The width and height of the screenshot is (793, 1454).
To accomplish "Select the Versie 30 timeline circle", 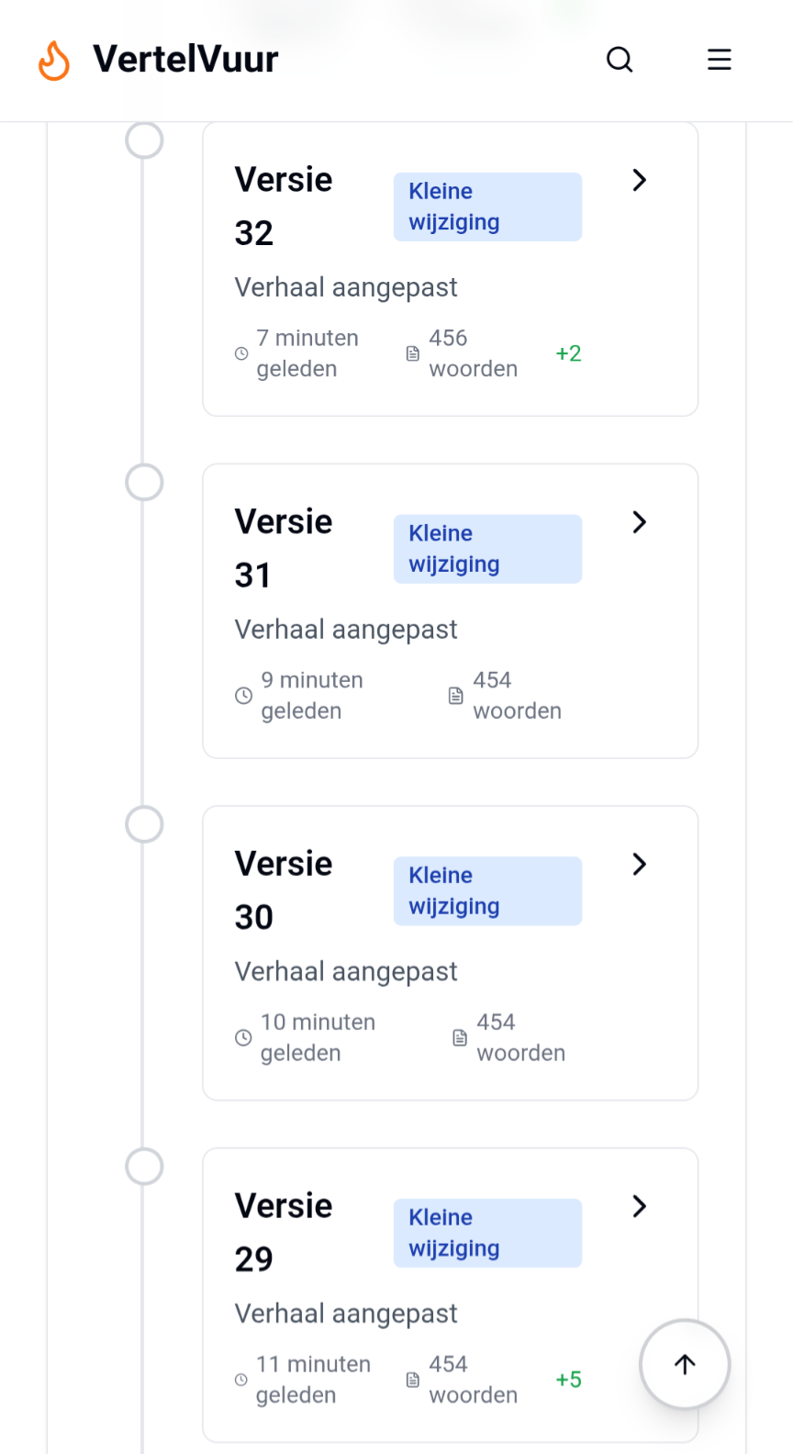I will click(x=144, y=824).
